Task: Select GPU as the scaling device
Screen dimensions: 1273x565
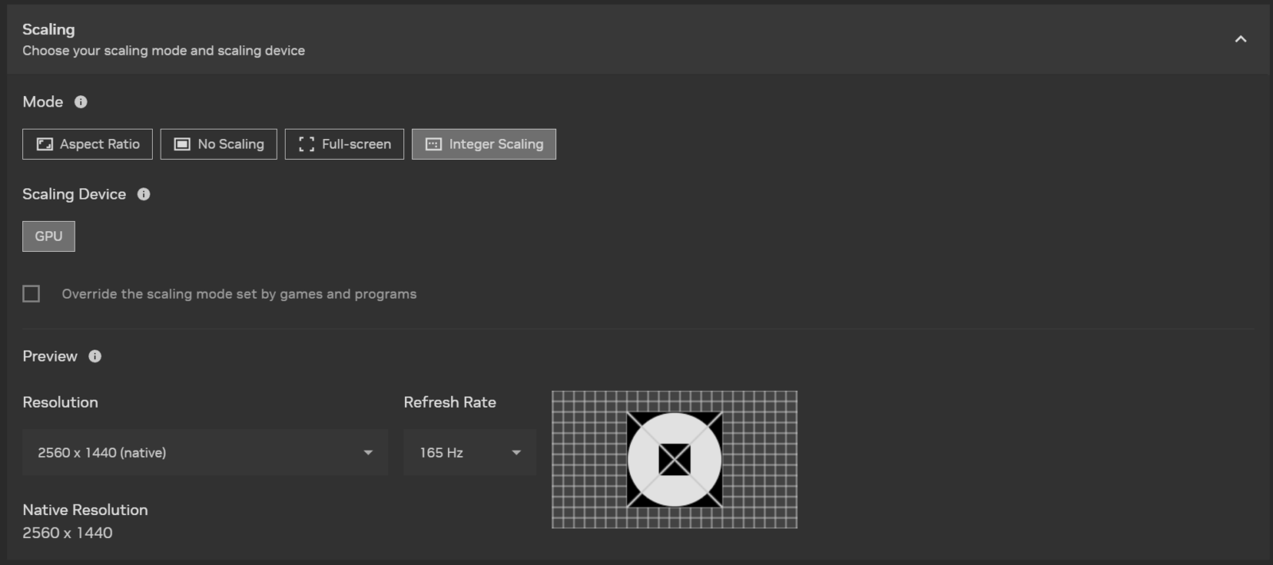Action: (49, 237)
